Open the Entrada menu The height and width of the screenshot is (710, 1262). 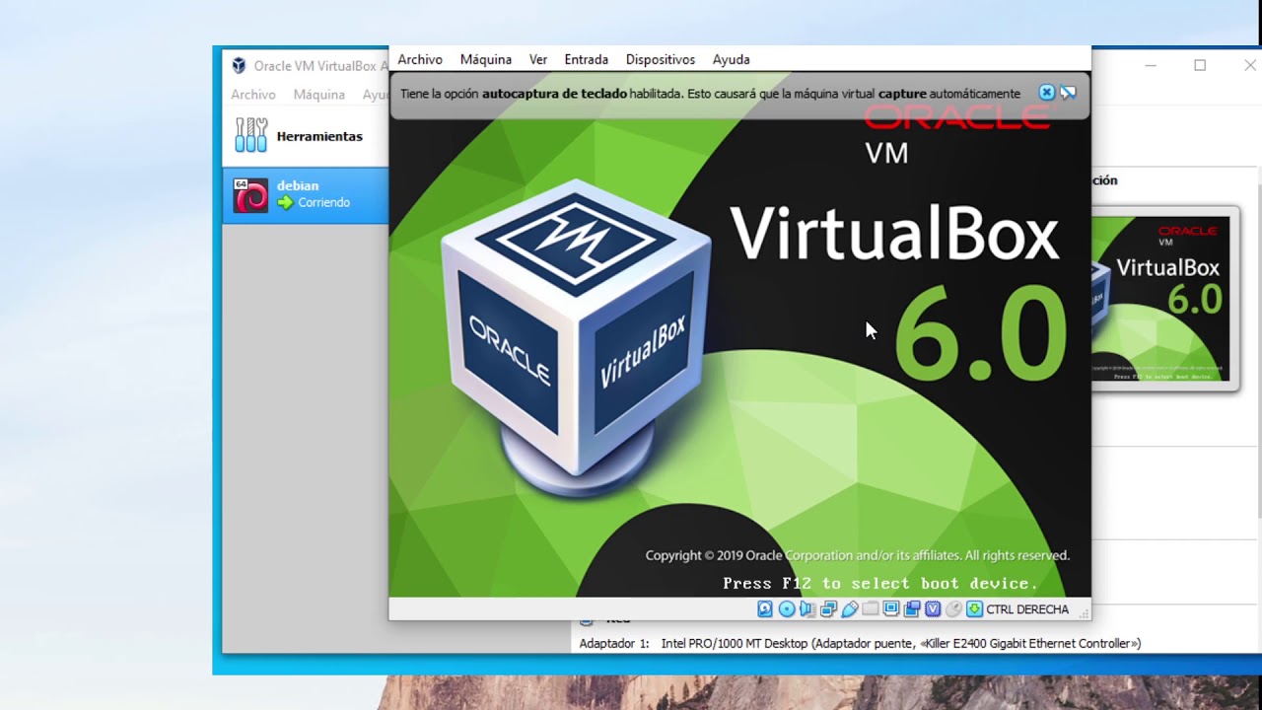(587, 59)
